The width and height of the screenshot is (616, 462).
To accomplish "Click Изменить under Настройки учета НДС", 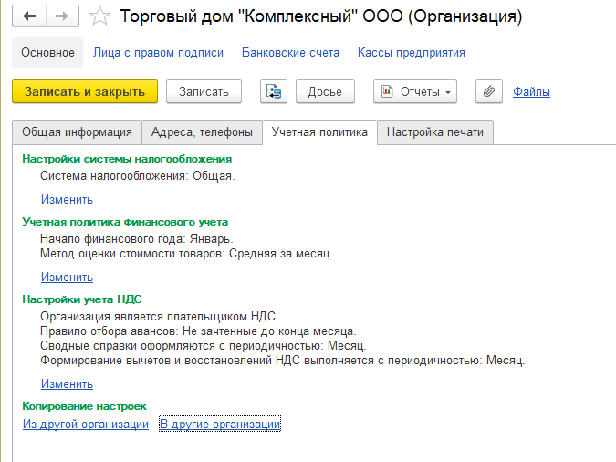I will point(68,383).
